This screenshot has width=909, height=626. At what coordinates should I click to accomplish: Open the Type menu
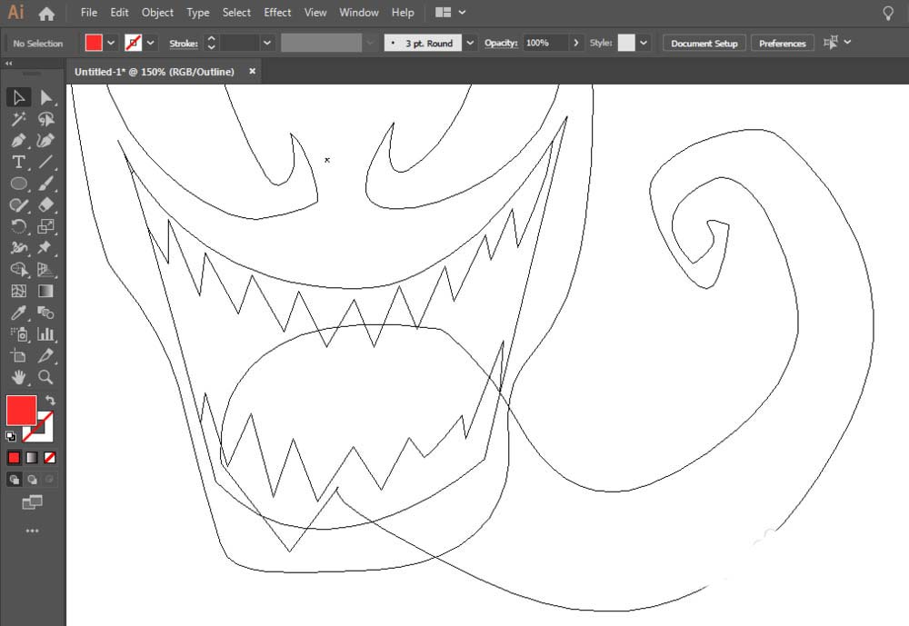pyautogui.click(x=197, y=12)
